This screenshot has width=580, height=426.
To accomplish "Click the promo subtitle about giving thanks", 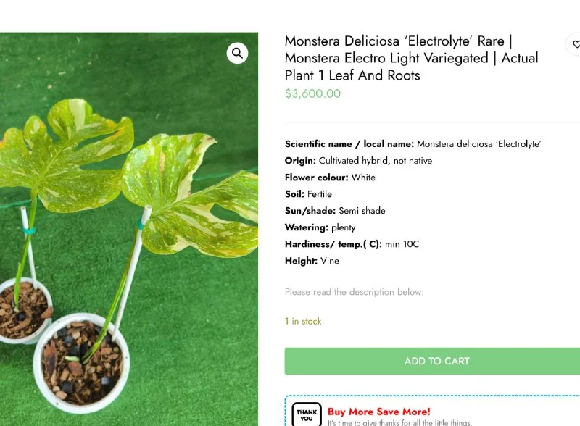I will click(399, 422).
